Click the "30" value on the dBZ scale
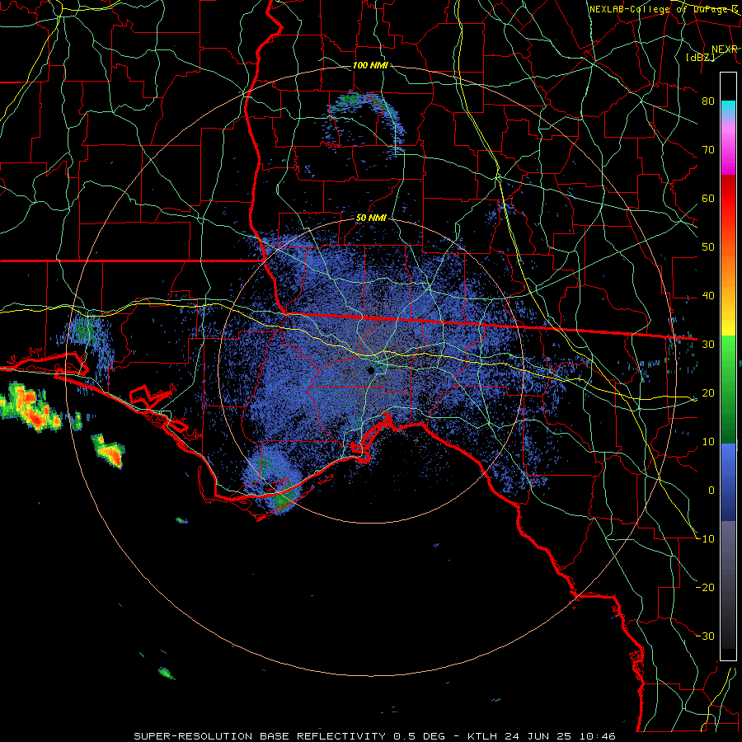Viewport: 742px width, 742px height. (x=708, y=344)
